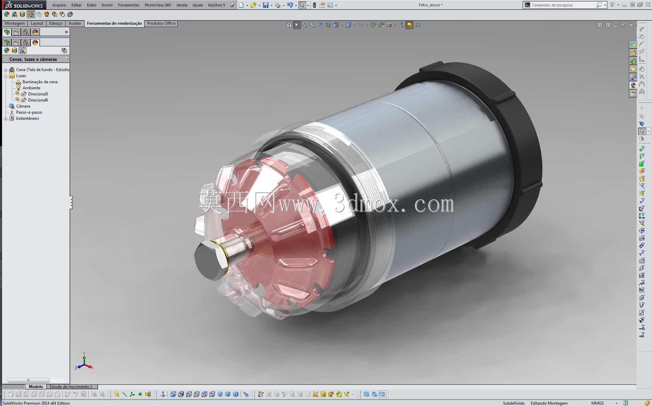The width and height of the screenshot is (652, 406).
Task: Open DisplayManager color ball tab in lower panel
Action: click(35, 43)
